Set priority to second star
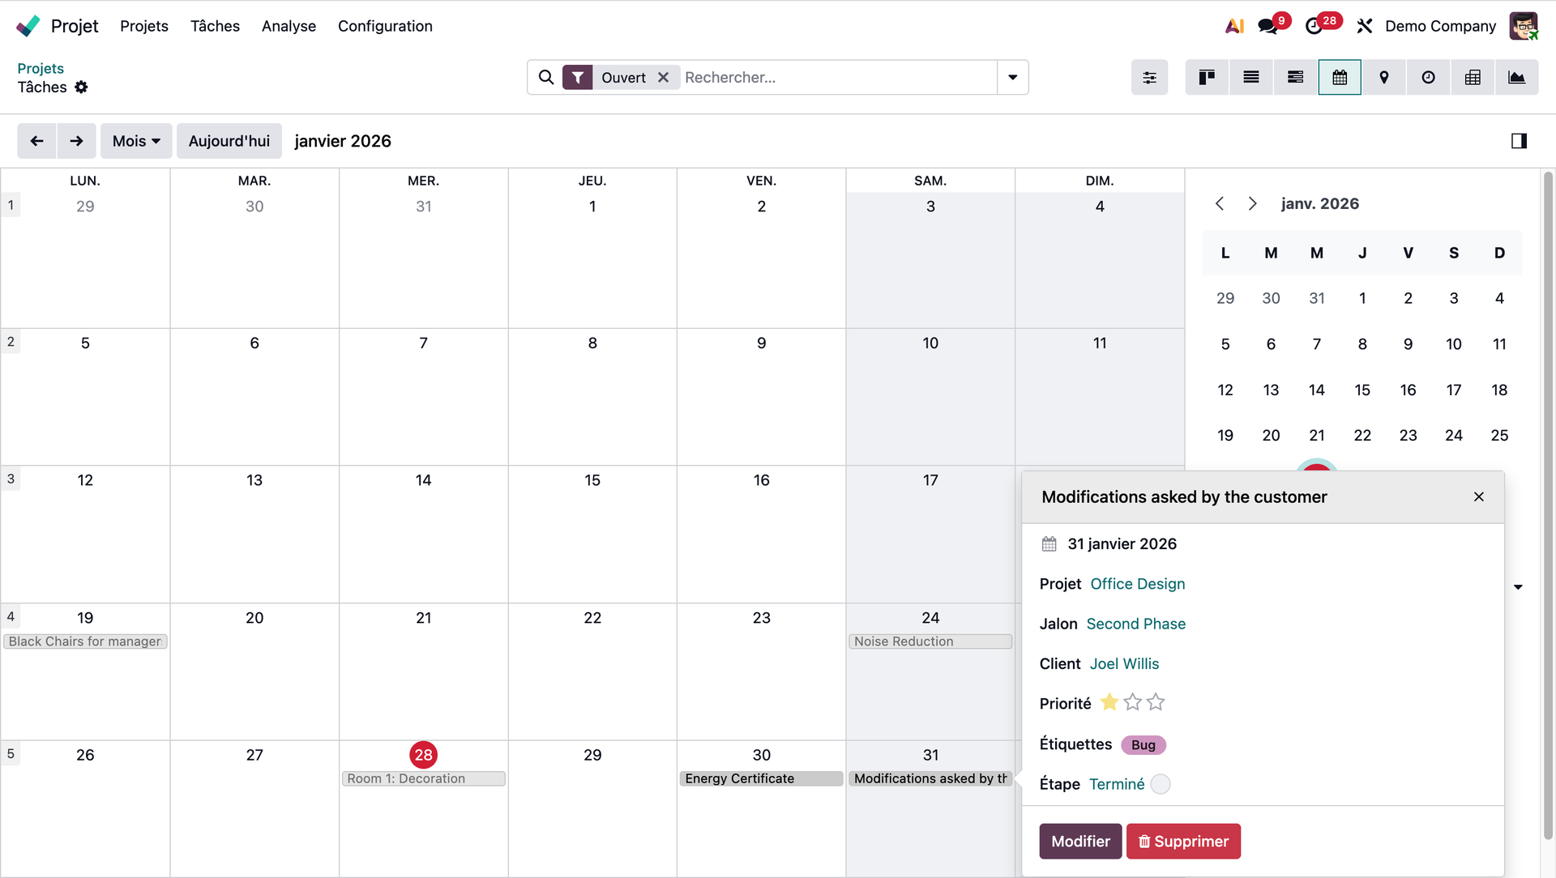Image resolution: width=1556 pixels, height=878 pixels. pyautogui.click(x=1132, y=703)
